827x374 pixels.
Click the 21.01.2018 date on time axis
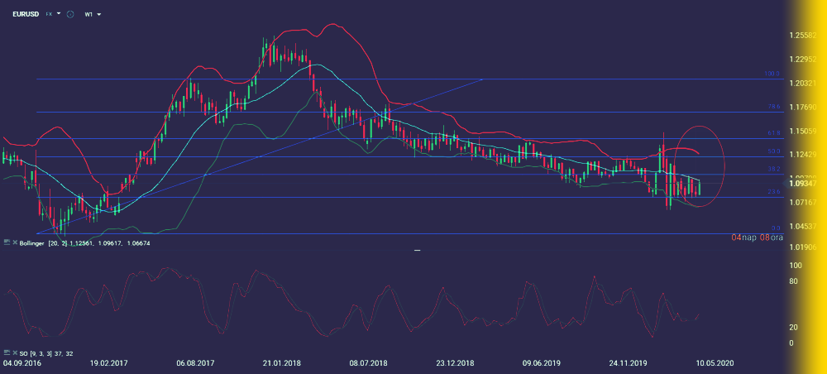point(282,363)
